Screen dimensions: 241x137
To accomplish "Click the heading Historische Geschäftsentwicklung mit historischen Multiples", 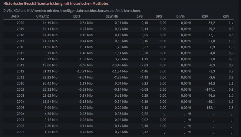I will pos(56,4).
